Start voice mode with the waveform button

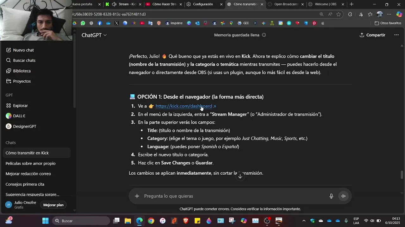tap(343, 196)
